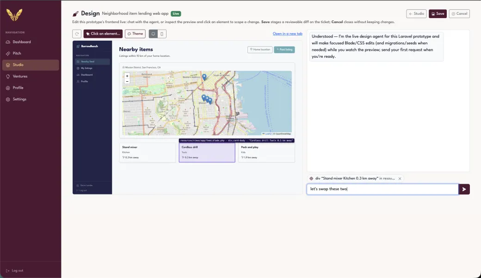The height and width of the screenshot is (278, 481).
Task: Click the Pitch sparkle icon
Action: coord(8,54)
